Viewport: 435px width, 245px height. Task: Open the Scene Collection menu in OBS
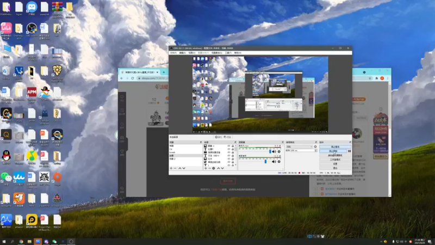(x=216, y=52)
